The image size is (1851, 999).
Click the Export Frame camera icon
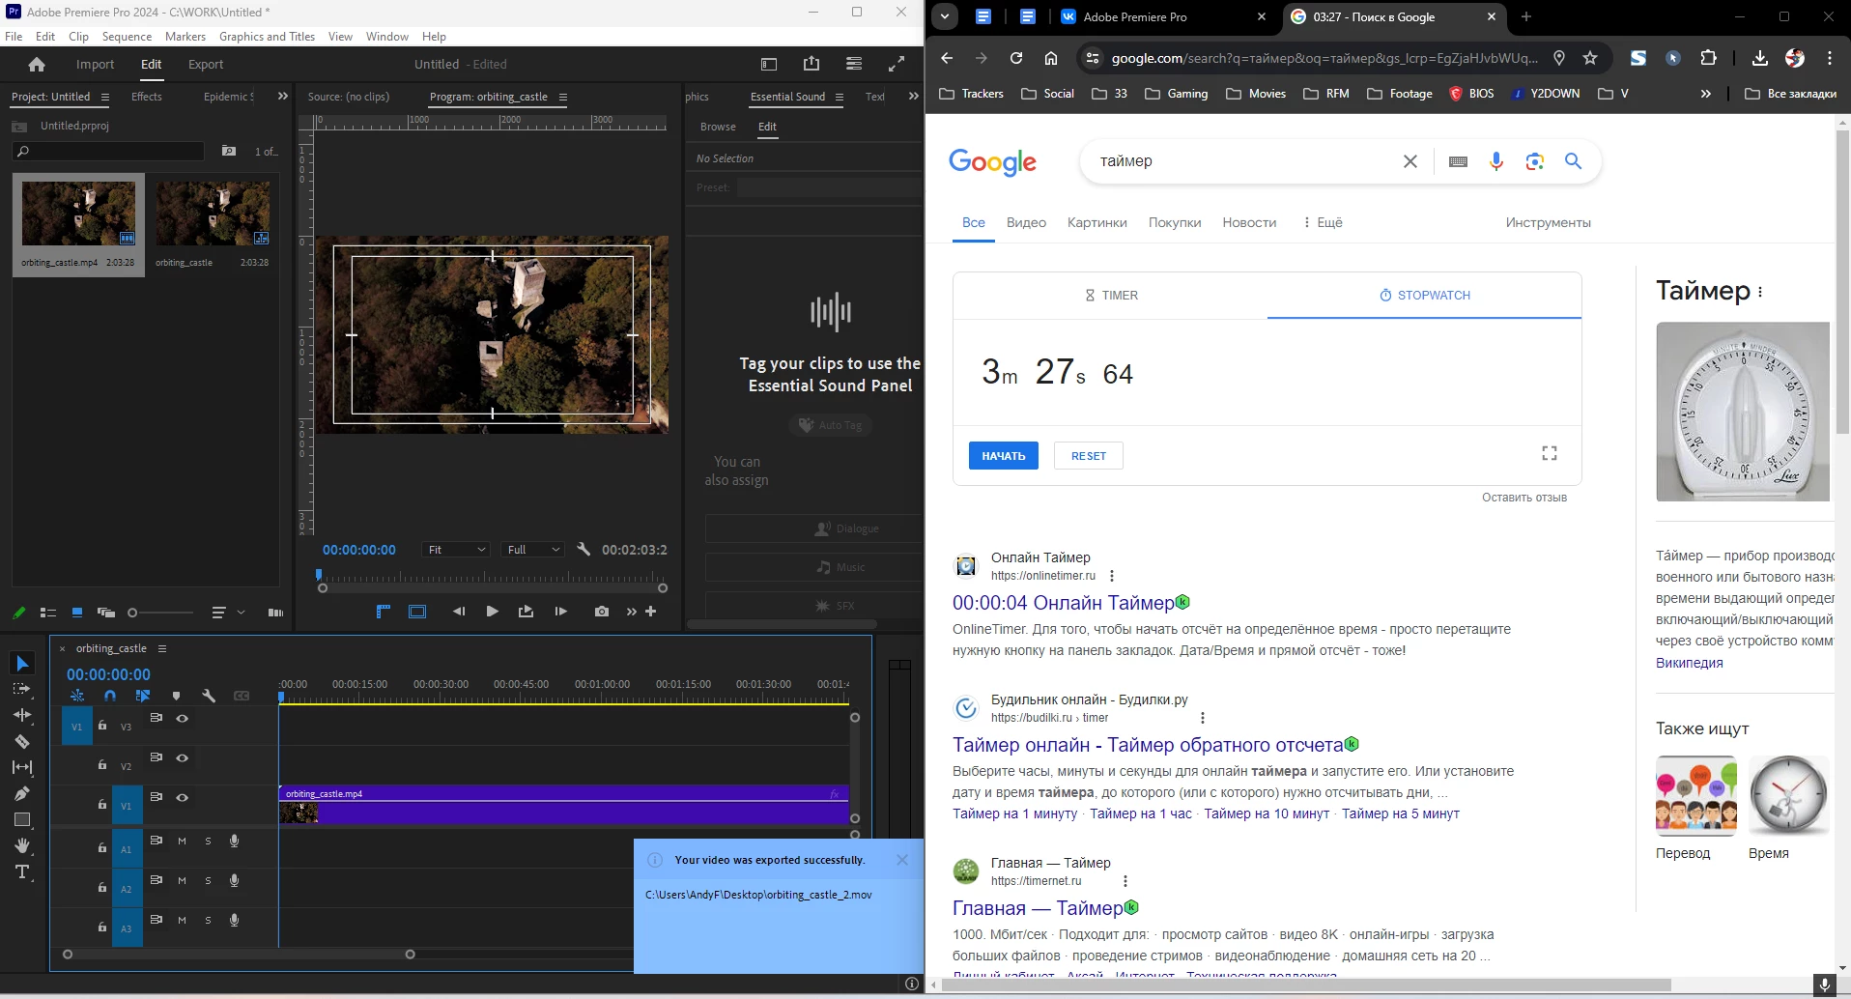(601, 612)
